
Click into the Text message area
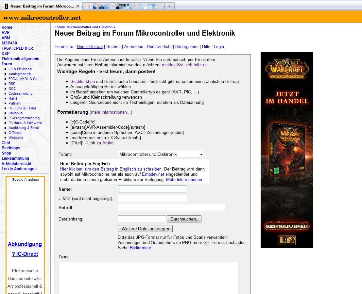[x=148, y=278]
